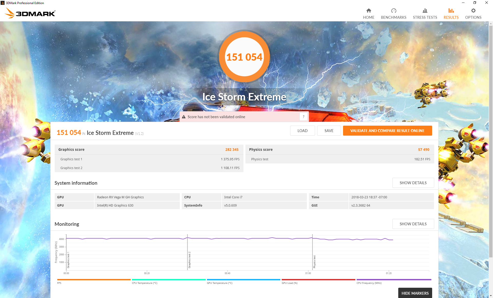Click Score has not been validated online
This screenshot has width=493, height=298.
[216, 117]
